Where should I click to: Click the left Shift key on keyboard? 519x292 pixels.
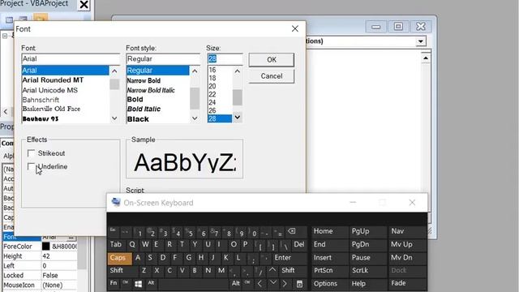(117, 270)
